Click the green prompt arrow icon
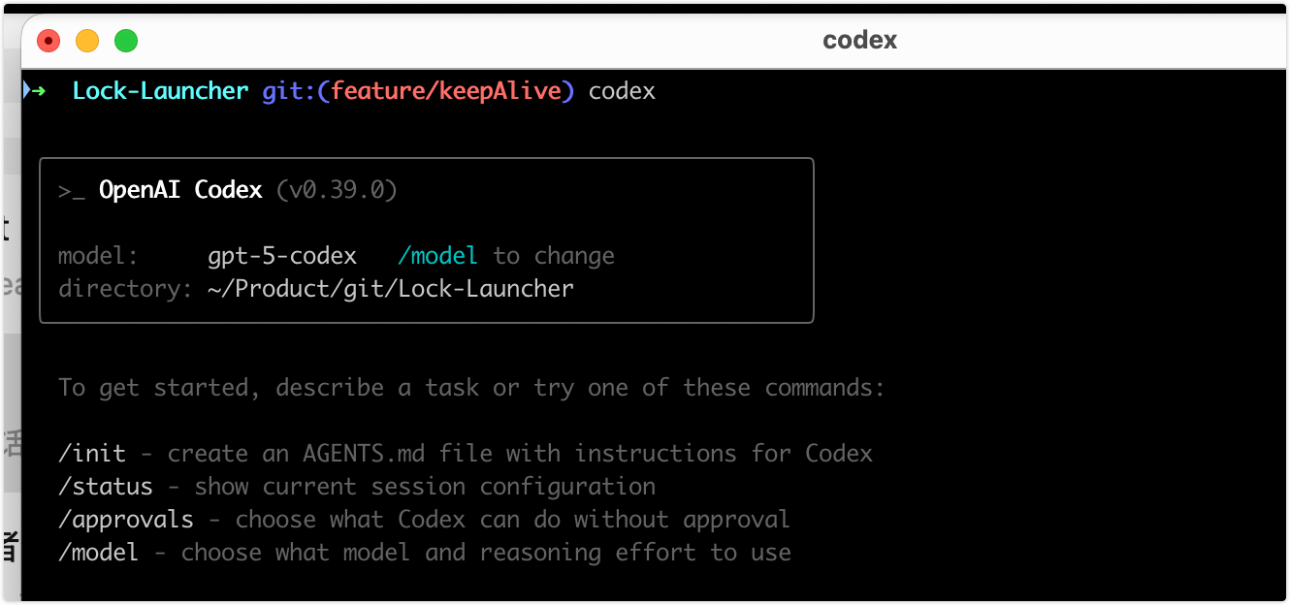The image size is (1290, 605). coord(37,91)
